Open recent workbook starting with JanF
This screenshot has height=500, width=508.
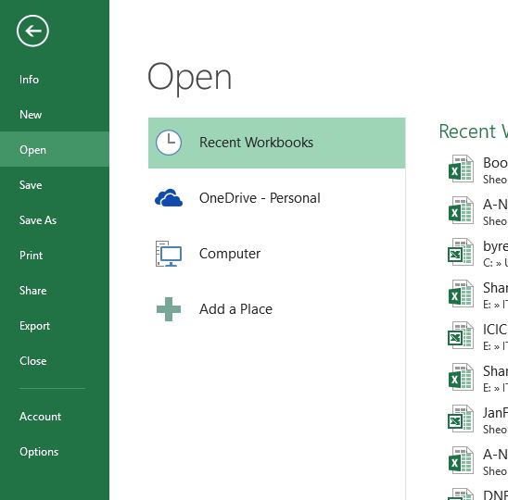click(x=476, y=420)
